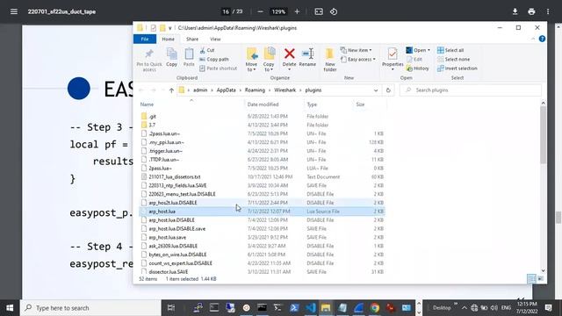Zoom out in PDF viewer
The width and height of the screenshot is (562, 316).
(x=260, y=11)
